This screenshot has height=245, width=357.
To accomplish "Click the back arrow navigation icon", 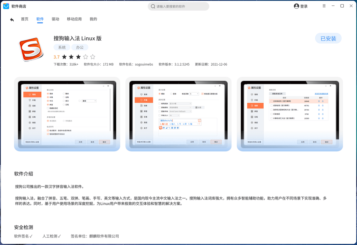I will pos(12,19).
